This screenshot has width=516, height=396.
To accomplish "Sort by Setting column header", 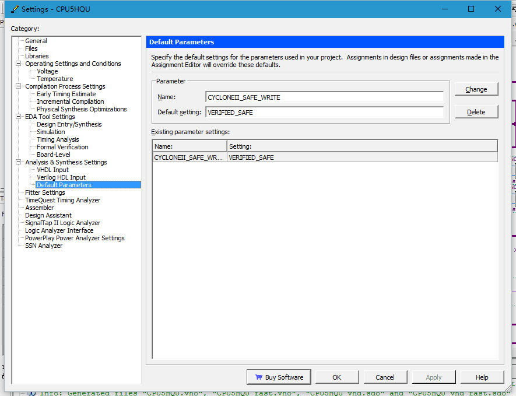I will pos(362,146).
